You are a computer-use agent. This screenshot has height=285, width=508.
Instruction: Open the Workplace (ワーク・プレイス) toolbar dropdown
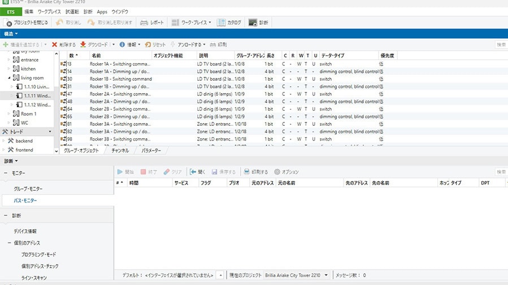click(210, 23)
